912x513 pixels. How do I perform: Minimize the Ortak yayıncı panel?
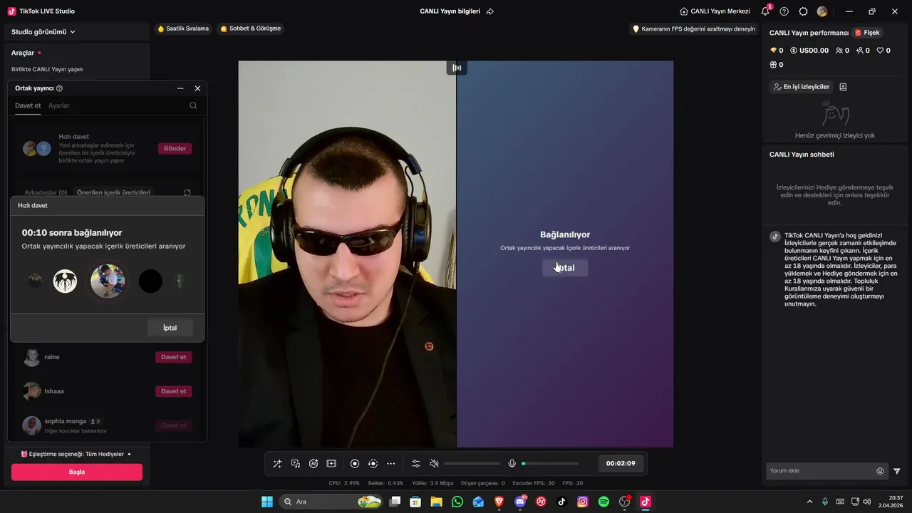click(x=180, y=88)
